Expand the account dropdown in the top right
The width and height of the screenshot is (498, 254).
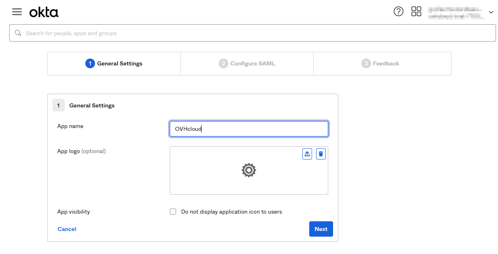tap(490, 12)
